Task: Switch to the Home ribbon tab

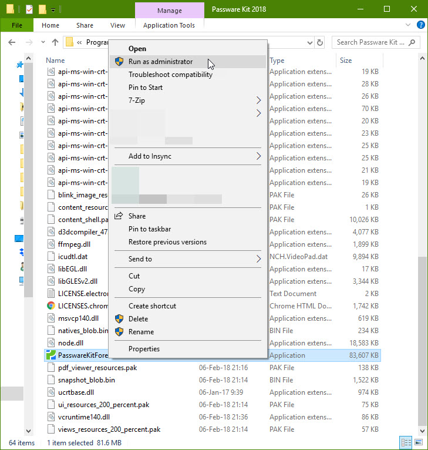Action: tap(50, 25)
